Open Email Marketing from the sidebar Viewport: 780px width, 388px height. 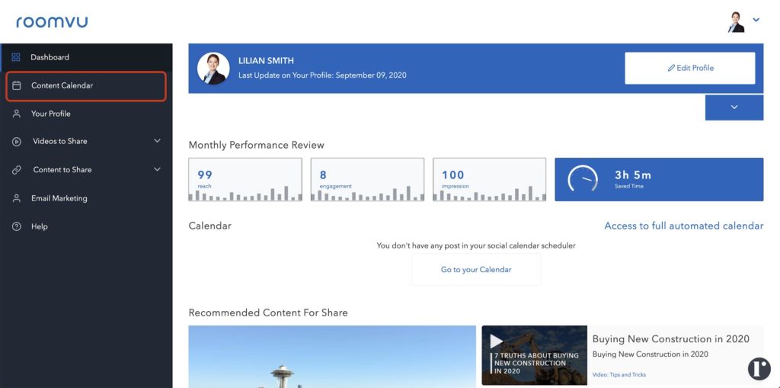pos(59,198)
